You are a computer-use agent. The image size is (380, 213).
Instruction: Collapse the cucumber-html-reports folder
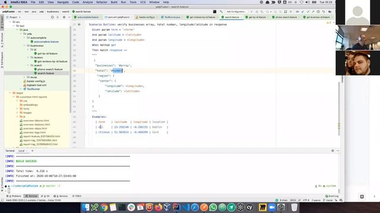[x=14, y=97]
